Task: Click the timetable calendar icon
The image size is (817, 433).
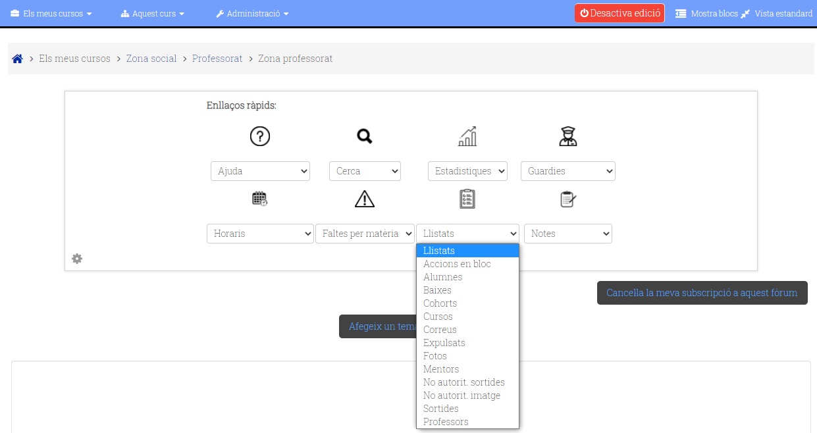Action: (x=260, y=199)
